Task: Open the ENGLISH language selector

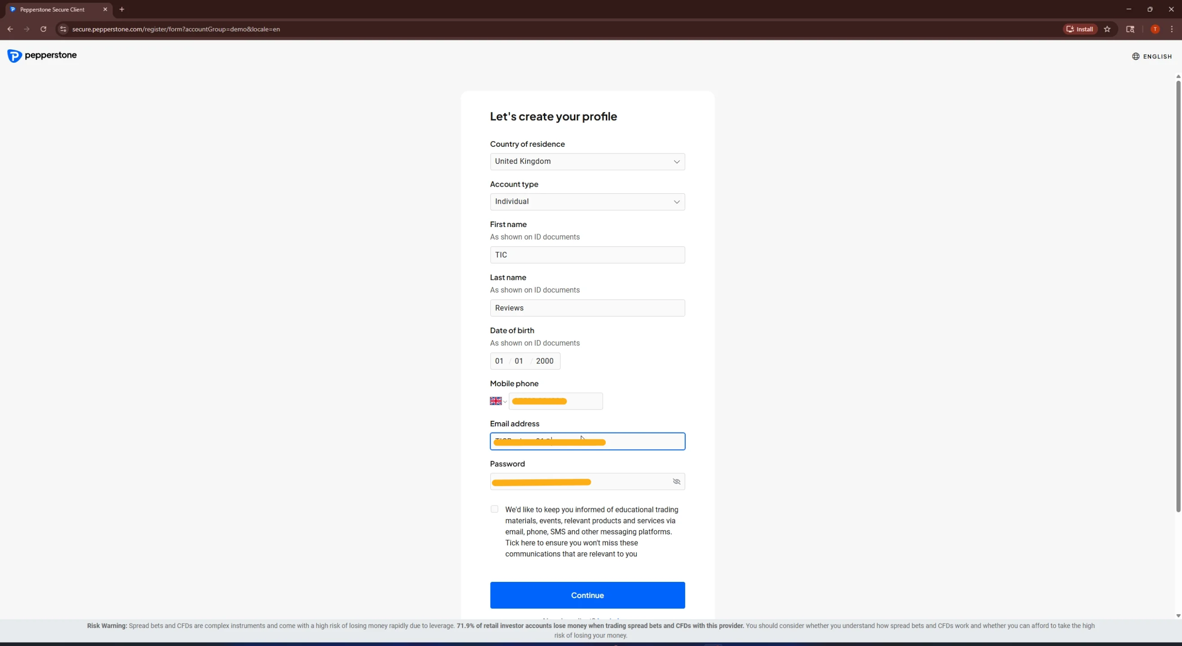Action: tap(1152, 57)
